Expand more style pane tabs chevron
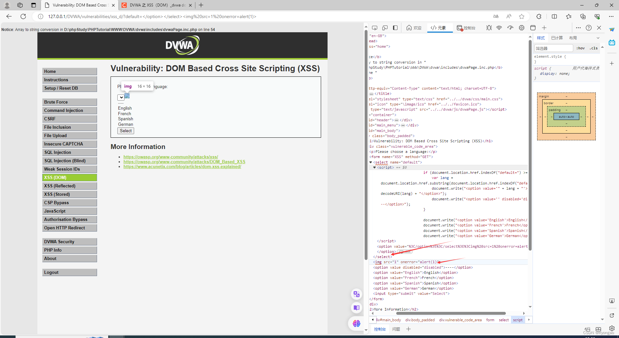619x338 pixels. coord(598,38)
